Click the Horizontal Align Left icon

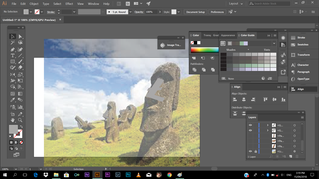tap(235, 99)
